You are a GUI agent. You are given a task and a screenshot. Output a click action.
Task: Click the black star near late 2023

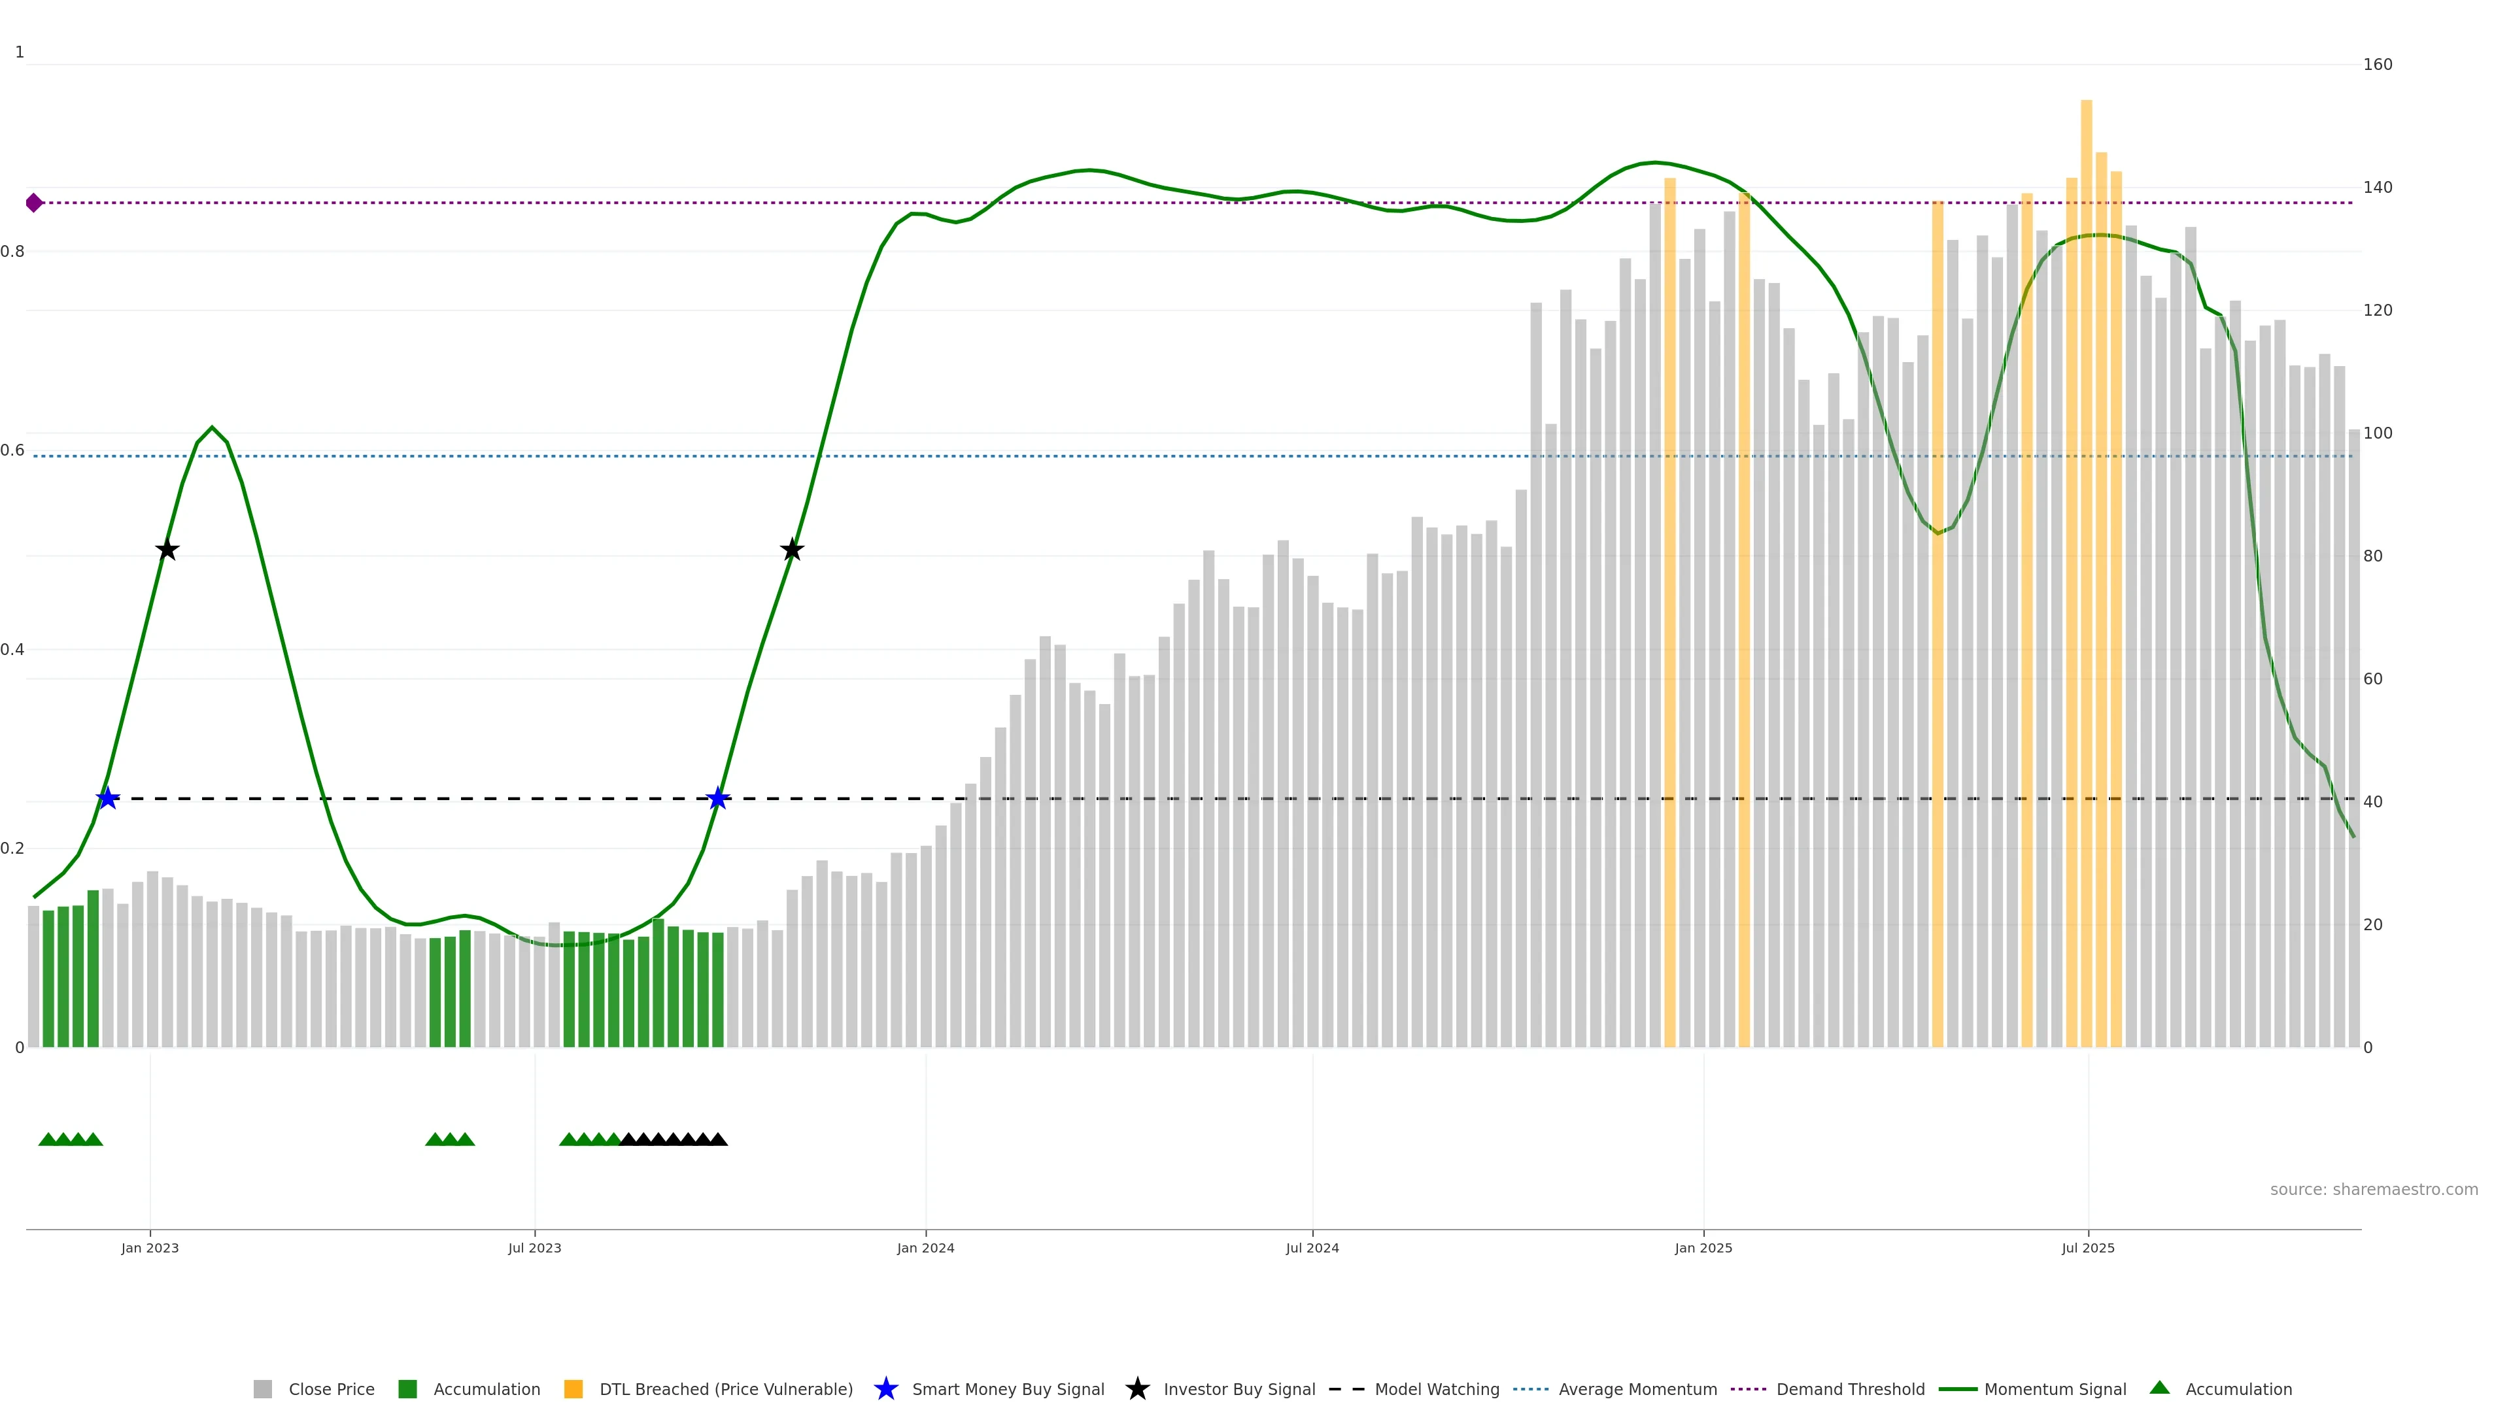pyautogui.click(x=791, y=550)
